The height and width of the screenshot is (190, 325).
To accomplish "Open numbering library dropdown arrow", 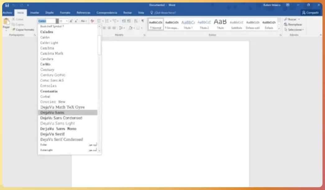I will pyautogui.click(x=111, y=21).
